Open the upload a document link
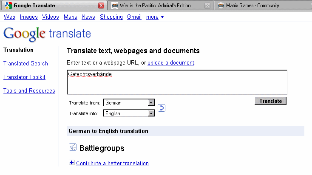This screenshot has height=175, width=312. [x=171, y=62]
